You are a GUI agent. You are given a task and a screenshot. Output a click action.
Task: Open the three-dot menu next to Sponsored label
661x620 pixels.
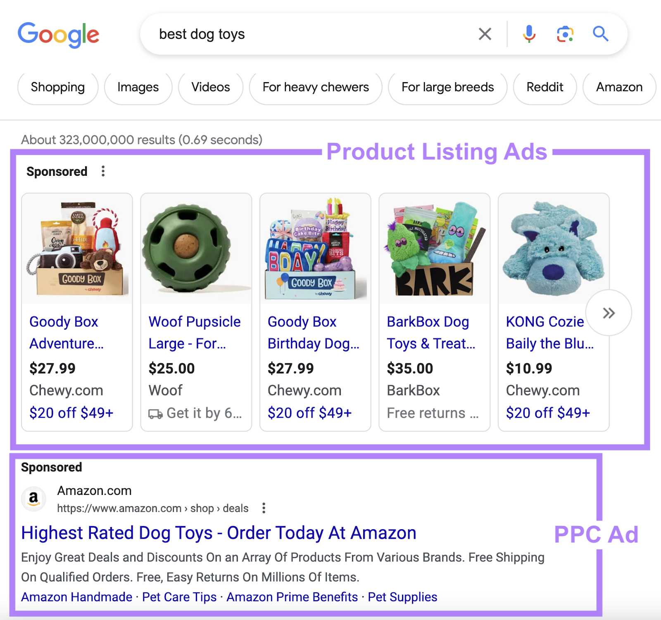pyautogui.click(x=102, y=170)
